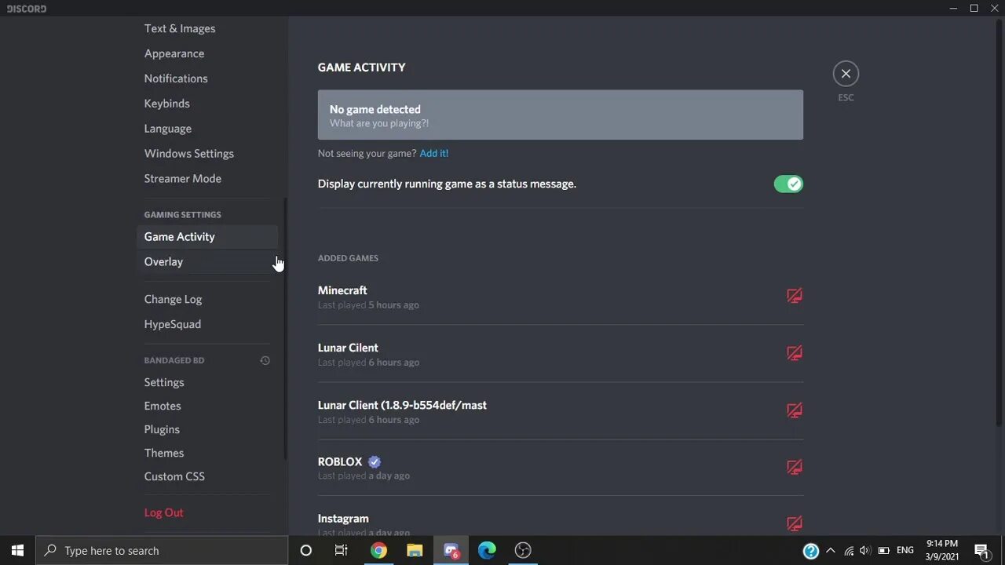Click Discord icon in the taskbar

click(451, 550)
